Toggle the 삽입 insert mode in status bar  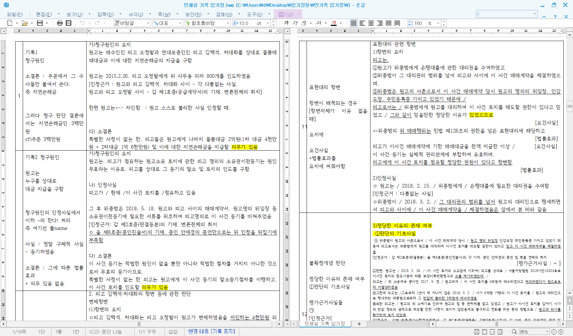point(173,332)
